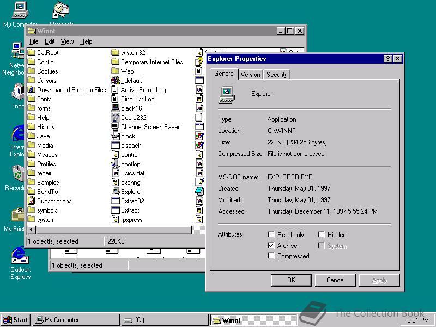
Task: Select the _default file icon
Action: pyautogui.click(x=115, y=80)
